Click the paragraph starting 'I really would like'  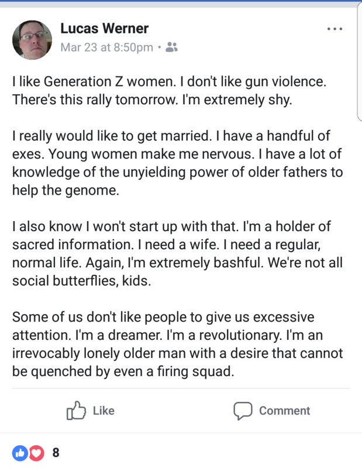click(x=177, y=163)
